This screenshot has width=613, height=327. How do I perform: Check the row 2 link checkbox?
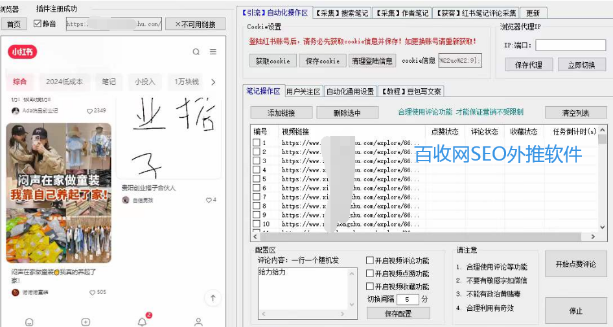coord(257,152)
